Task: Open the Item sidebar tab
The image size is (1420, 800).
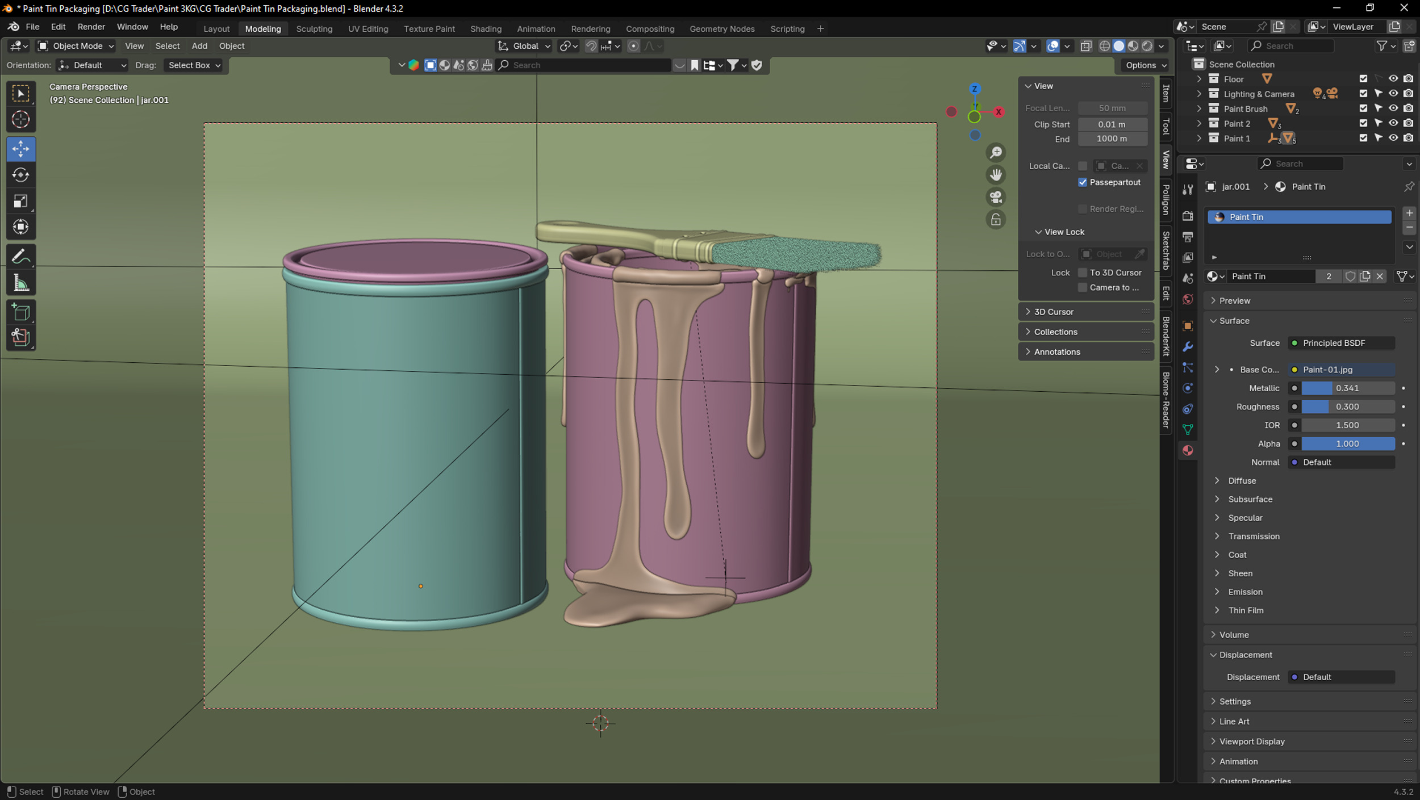Action: [x=1166, y=94]
